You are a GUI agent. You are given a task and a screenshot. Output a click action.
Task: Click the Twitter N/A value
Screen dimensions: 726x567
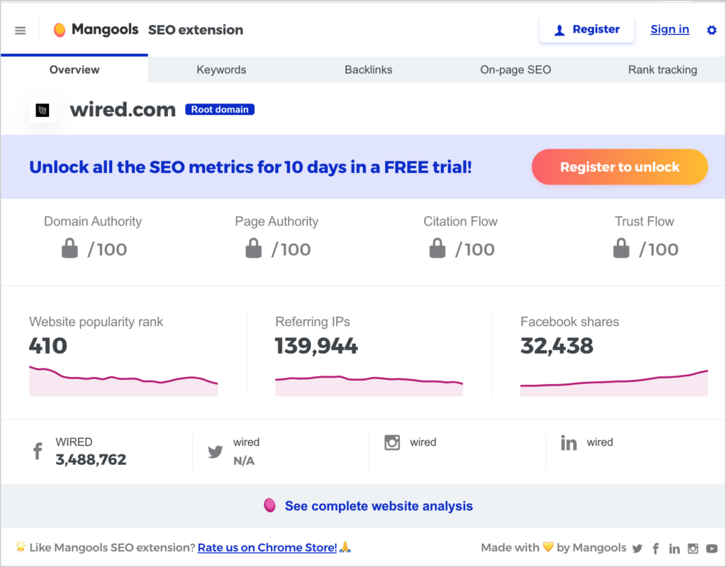pos(244,461)
